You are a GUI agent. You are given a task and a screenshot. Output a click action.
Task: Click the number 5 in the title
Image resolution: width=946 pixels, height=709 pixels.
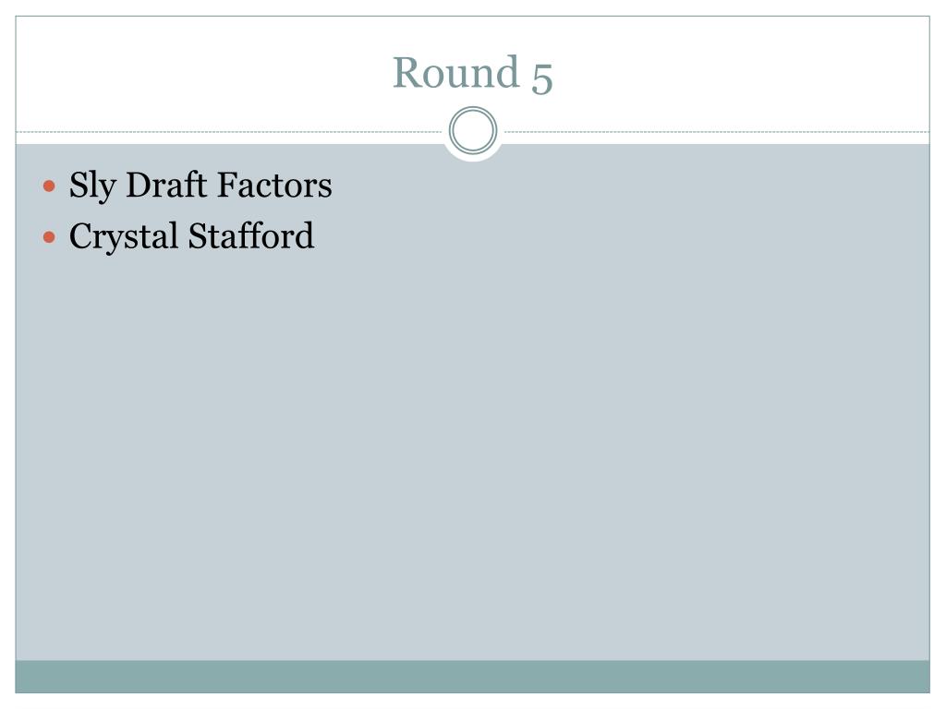click(x=541, y=77)
